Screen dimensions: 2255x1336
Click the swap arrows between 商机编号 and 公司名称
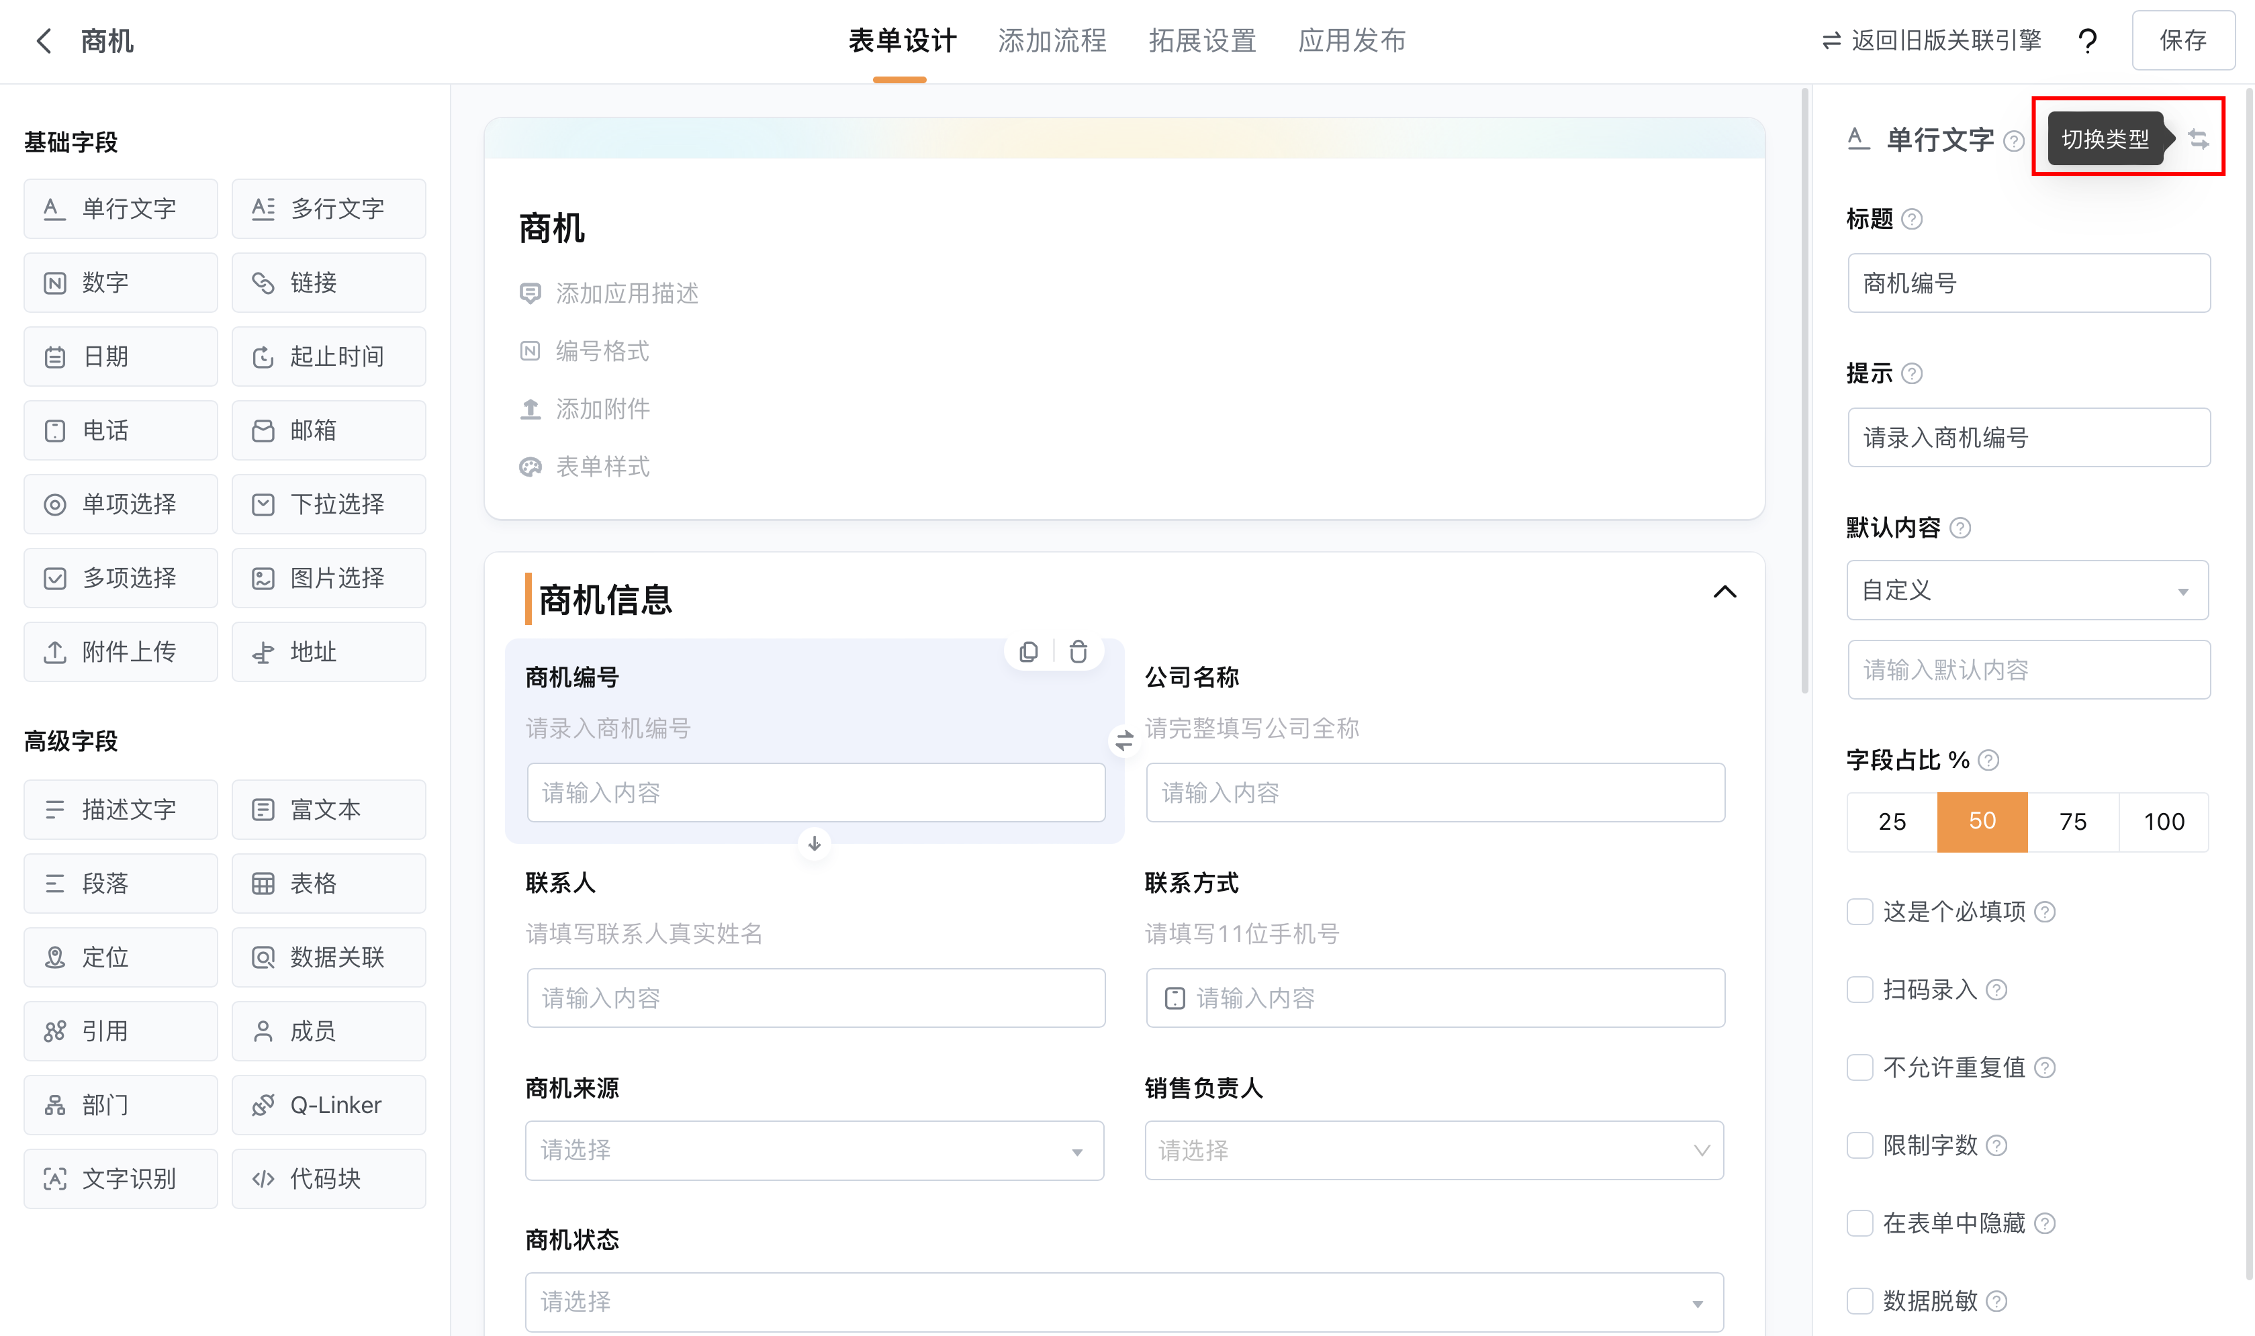coord(1124,740)
